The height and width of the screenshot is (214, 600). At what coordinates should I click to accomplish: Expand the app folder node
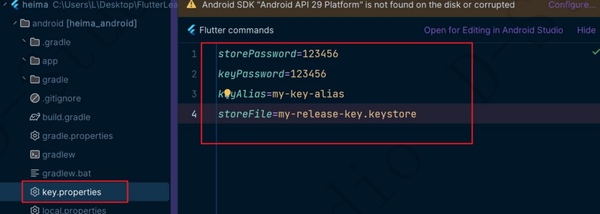24,60
